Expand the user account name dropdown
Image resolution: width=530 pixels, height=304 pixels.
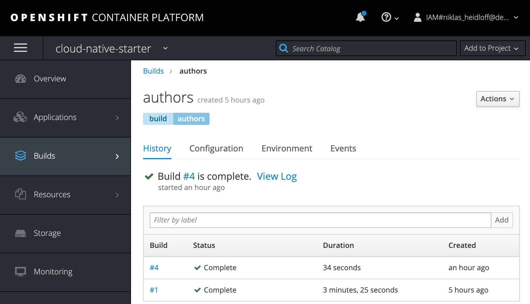516,17
